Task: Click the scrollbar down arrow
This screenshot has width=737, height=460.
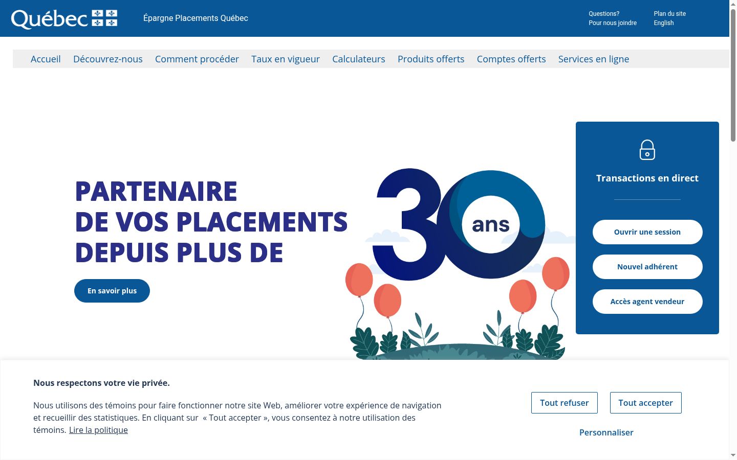Action: coord(733,455)
